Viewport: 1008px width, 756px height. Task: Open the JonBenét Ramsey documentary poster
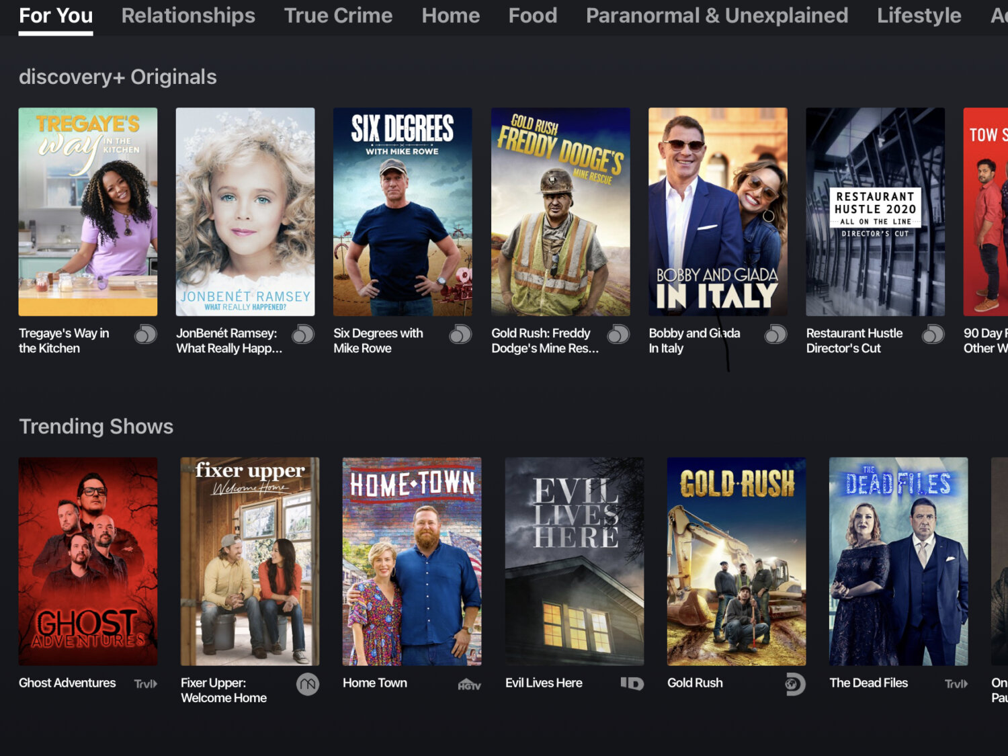[x=245, y=212]
